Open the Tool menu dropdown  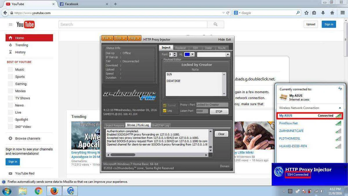click(x=120, y=38)
